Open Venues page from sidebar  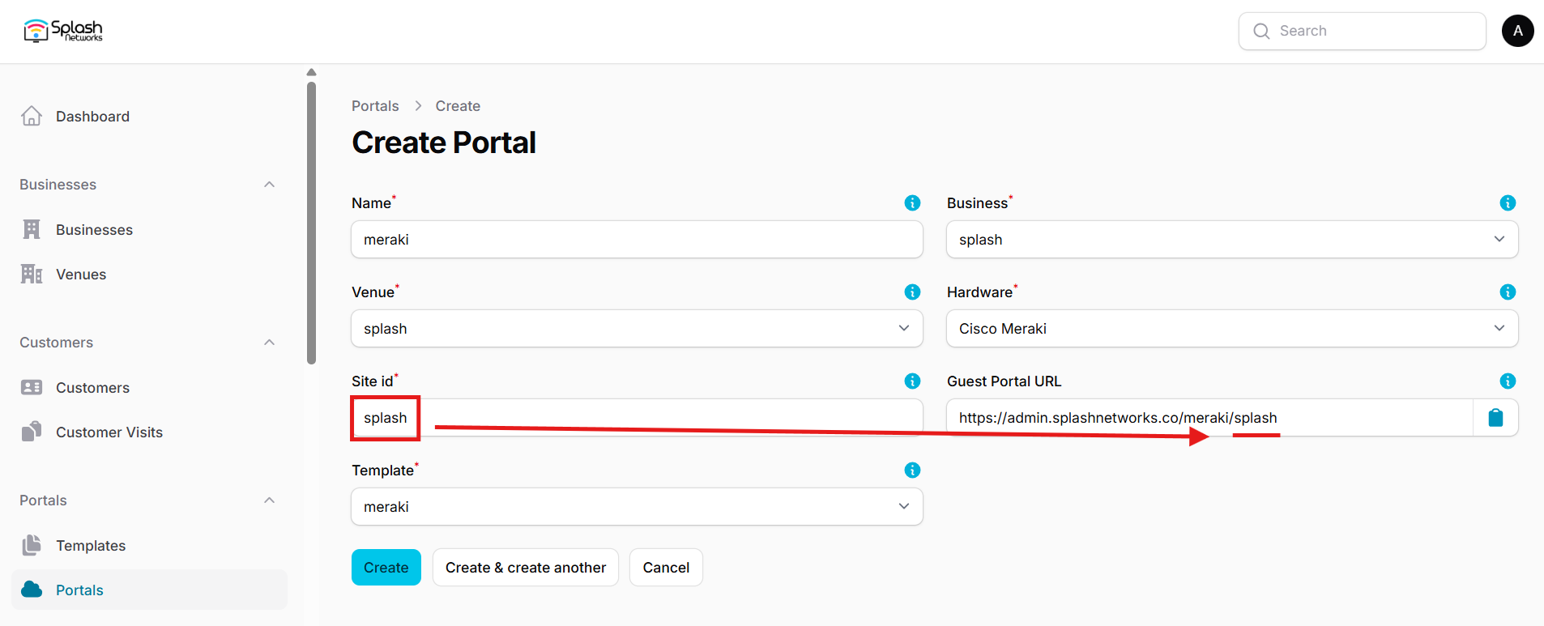[x=149, y=274]
